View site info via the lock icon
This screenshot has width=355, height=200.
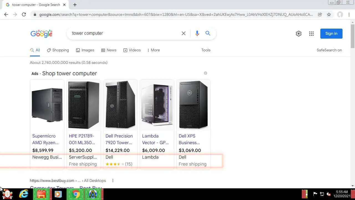tap(35, 14)
